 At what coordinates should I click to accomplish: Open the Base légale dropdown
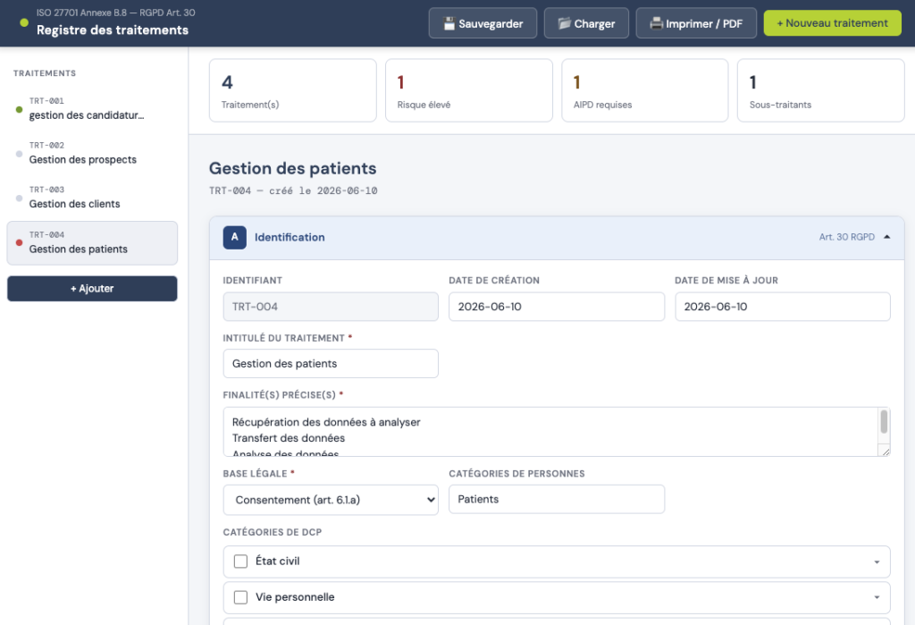tap(331, 500)
